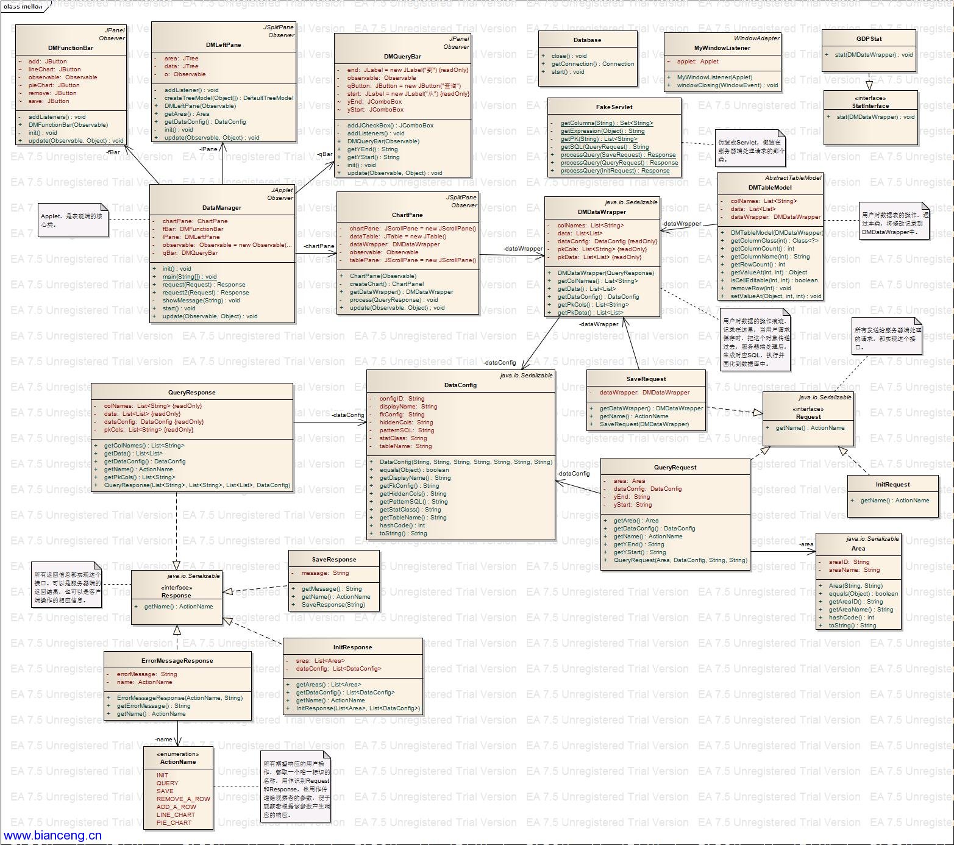The width and height of the screenshot is (954, 845).
Task: Click the Response interface name
Action: (176, 596)
